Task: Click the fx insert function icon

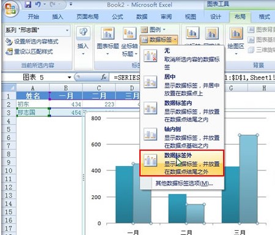Action: point(103,78)
